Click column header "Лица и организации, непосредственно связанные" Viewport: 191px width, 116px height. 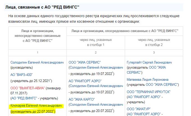click(x=38, y=36)
